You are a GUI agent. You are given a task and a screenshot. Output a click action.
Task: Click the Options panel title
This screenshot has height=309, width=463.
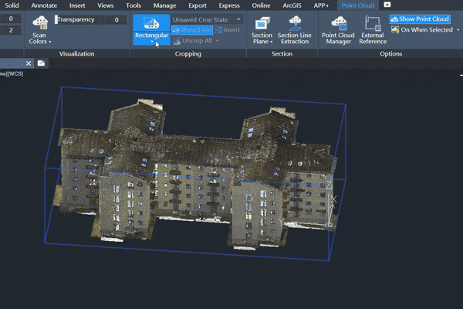point(391,53)
